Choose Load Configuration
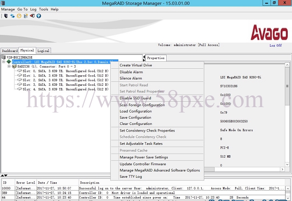This screenshot has width=292, height=201. [x=157, y=111]
